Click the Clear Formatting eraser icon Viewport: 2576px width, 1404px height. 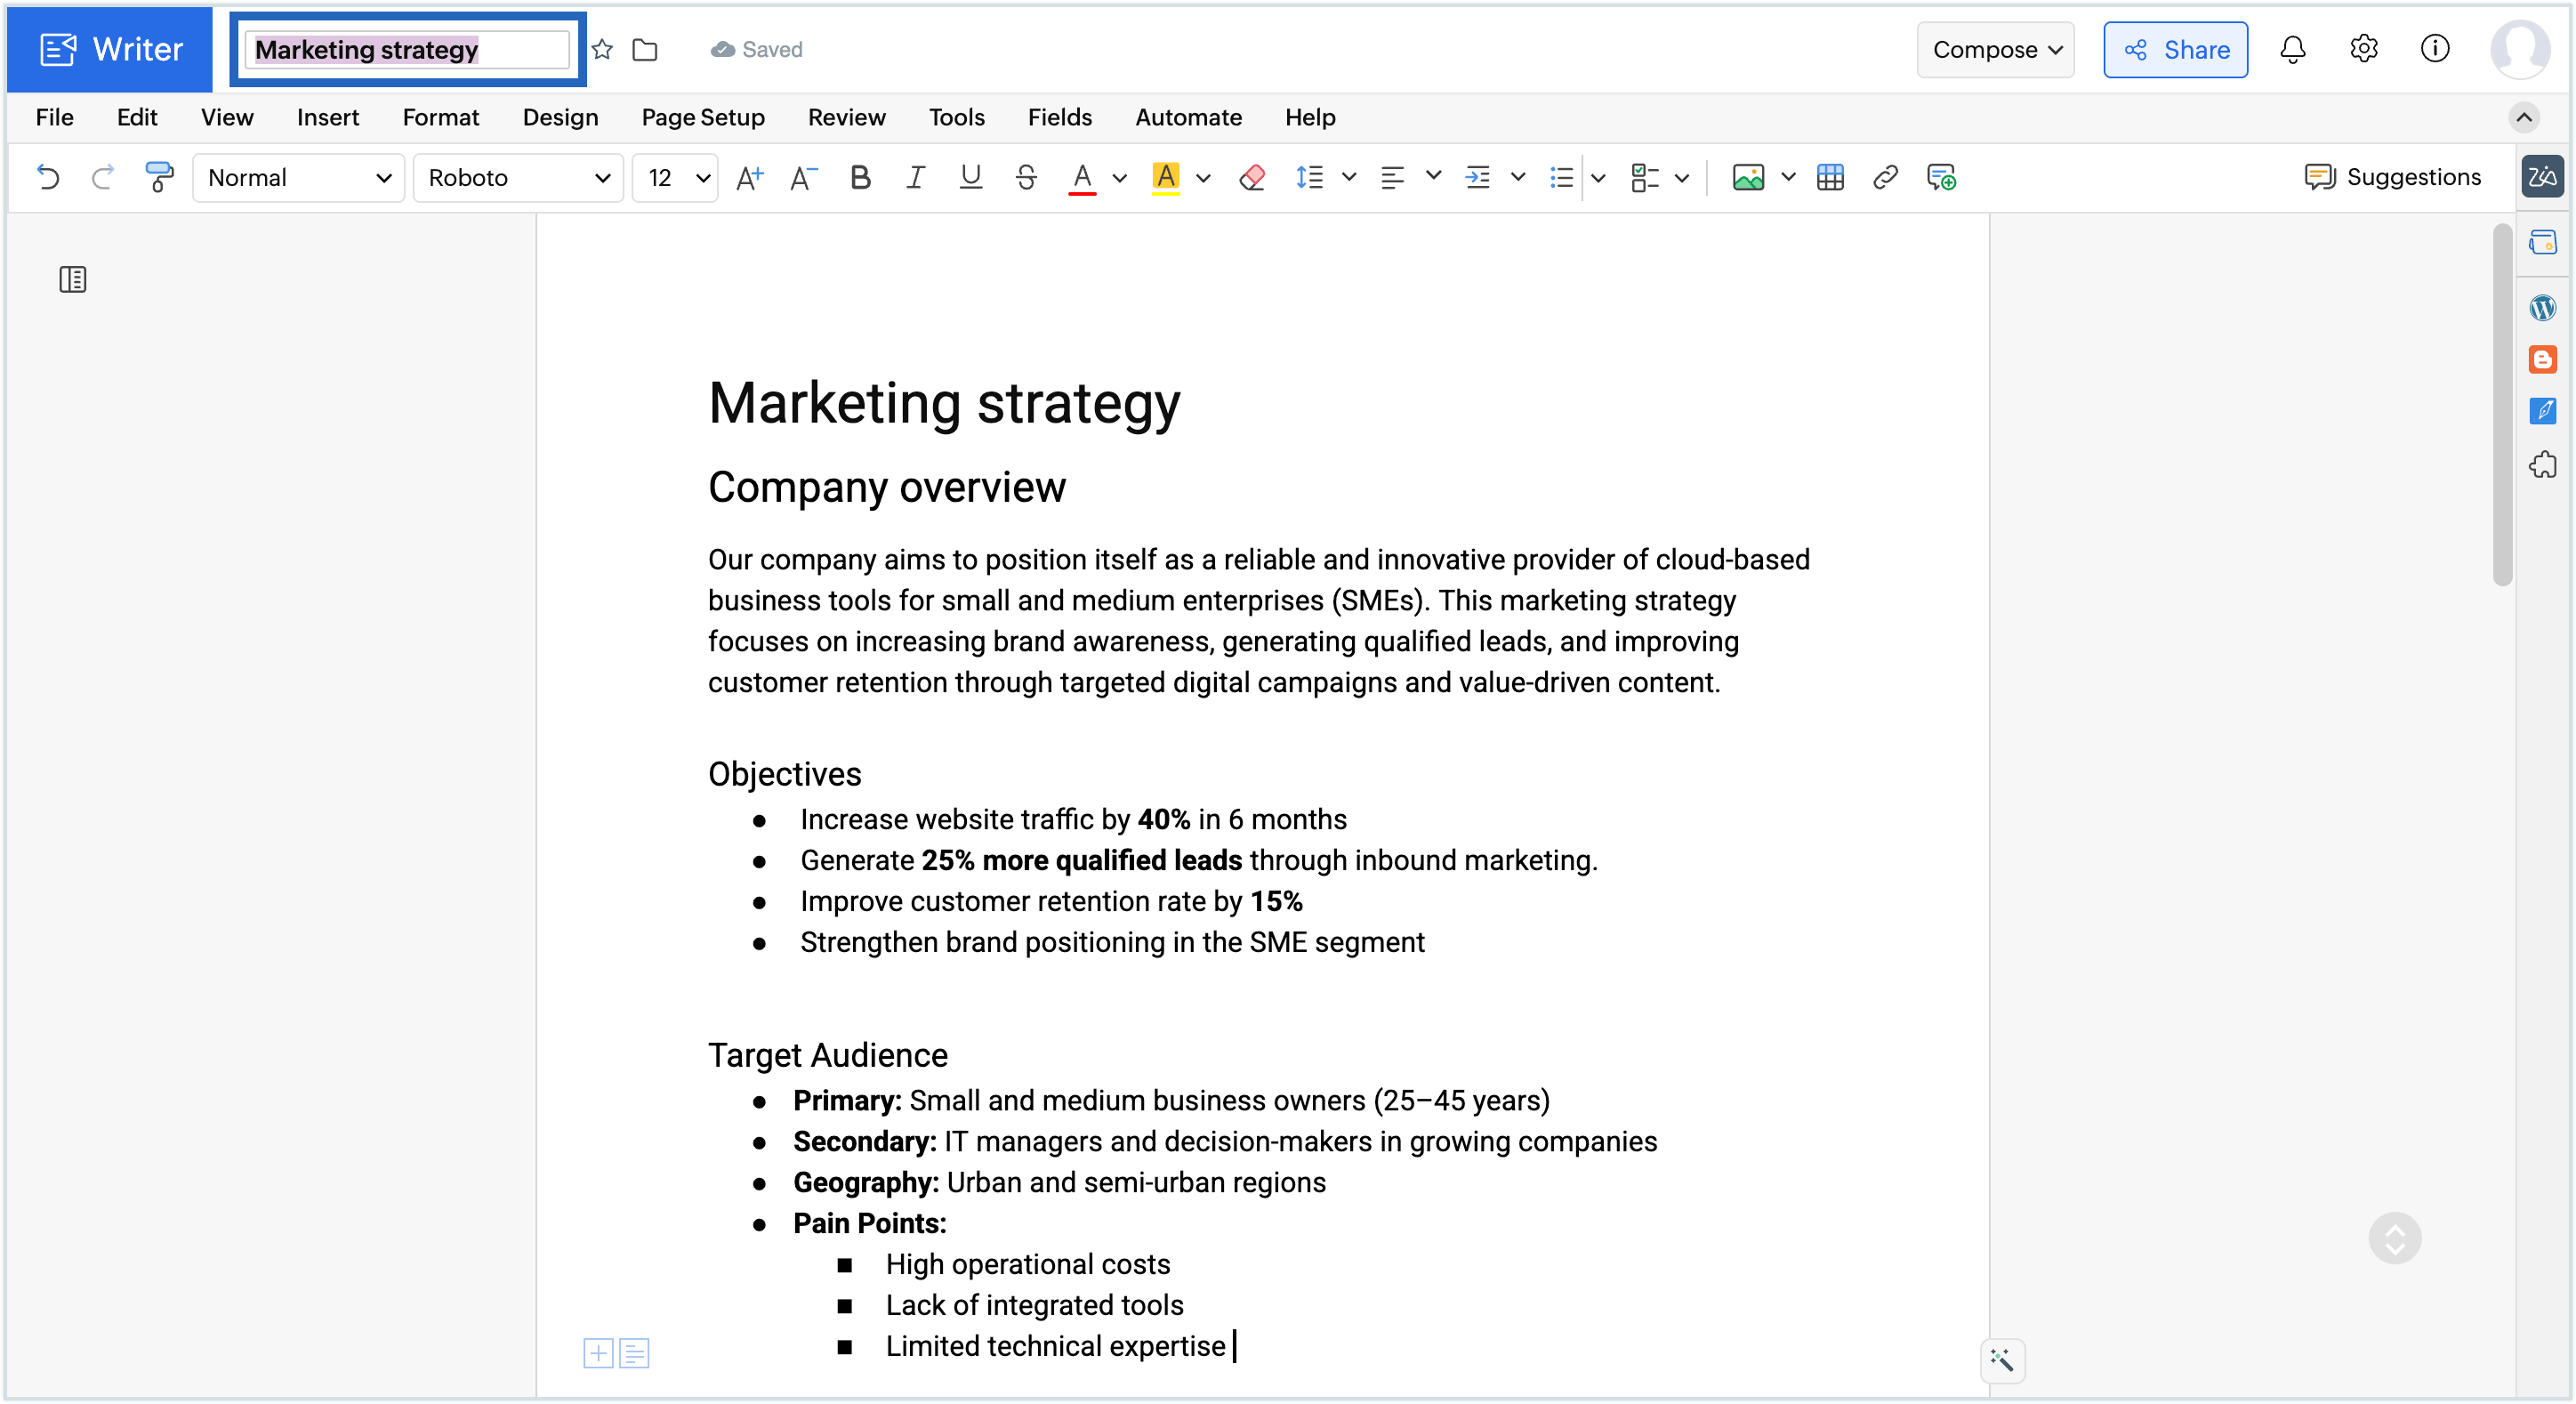coord(1251,177)
